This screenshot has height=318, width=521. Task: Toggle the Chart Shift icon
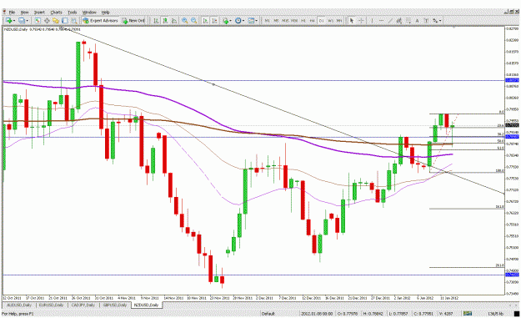tap(214, 21)
